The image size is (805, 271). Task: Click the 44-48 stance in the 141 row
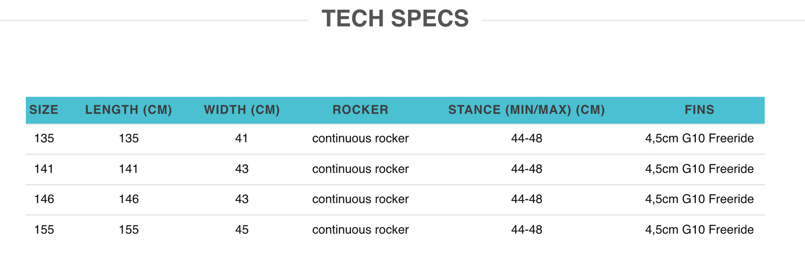527,169
